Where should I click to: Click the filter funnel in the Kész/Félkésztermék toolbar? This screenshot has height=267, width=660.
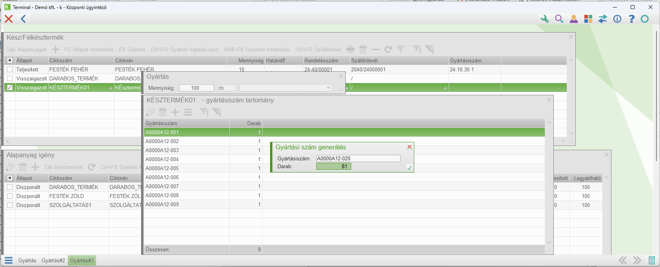click(x=401, y=49)
